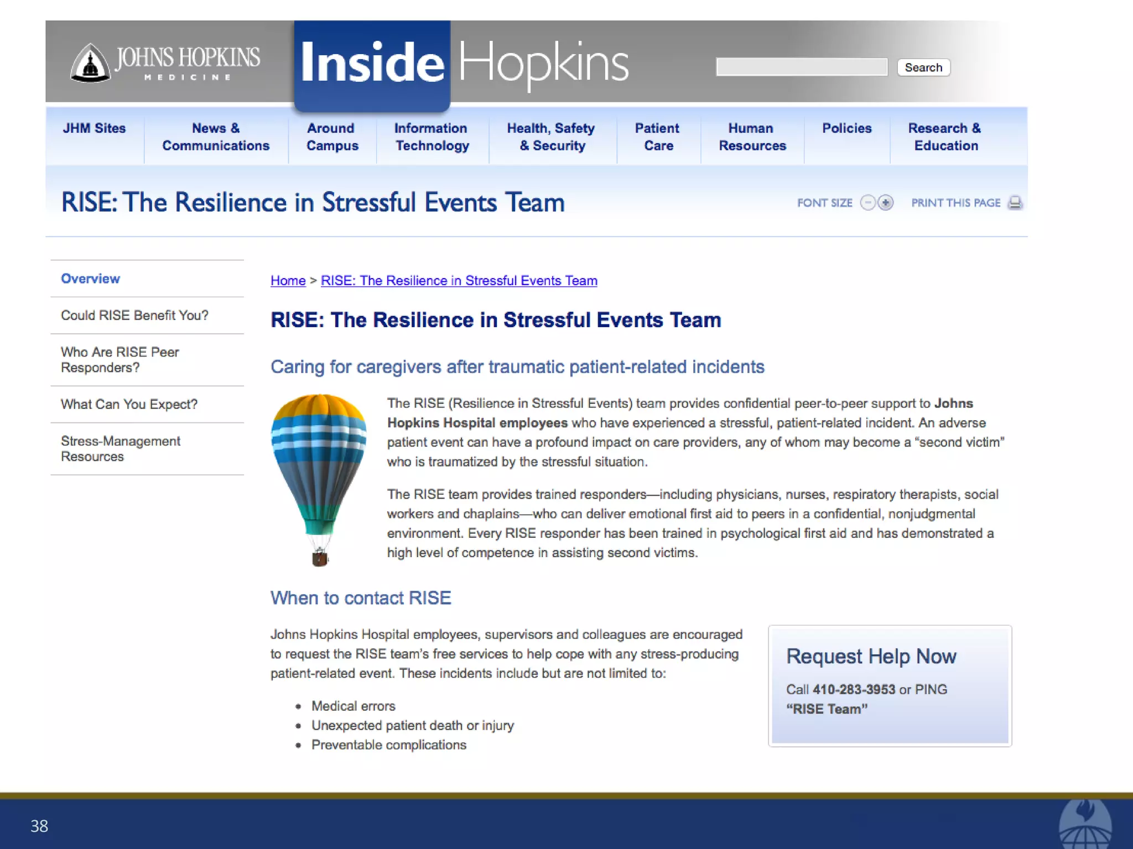This screenshot has width=1133, height=849.
Task: Click the search input field
Action: (801, 67)
